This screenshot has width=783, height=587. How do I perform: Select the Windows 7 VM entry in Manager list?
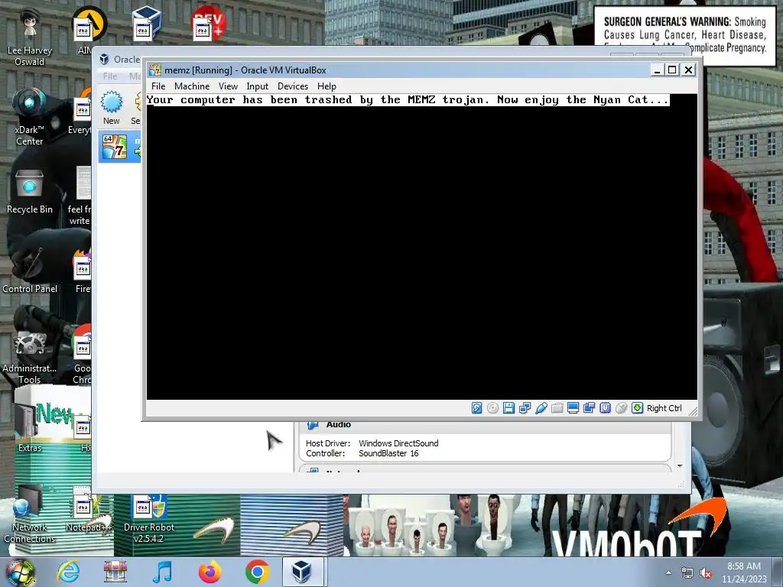click(120, 147)
